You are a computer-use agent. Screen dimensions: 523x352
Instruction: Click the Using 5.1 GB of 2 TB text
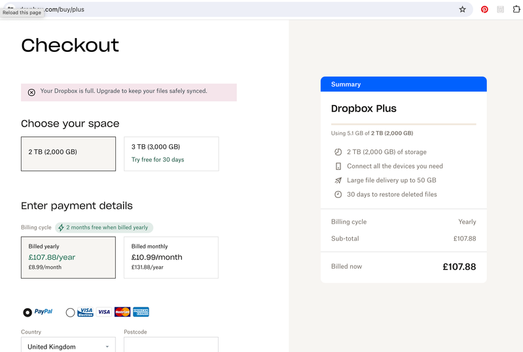[372, 133]
